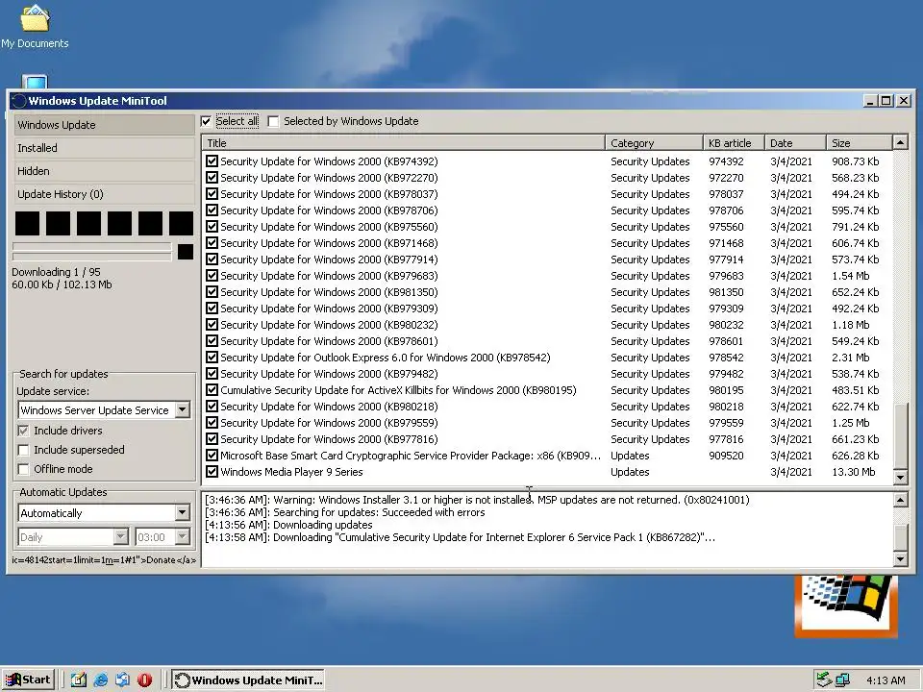Select the KB977816 security update row

tap(547, 439)
